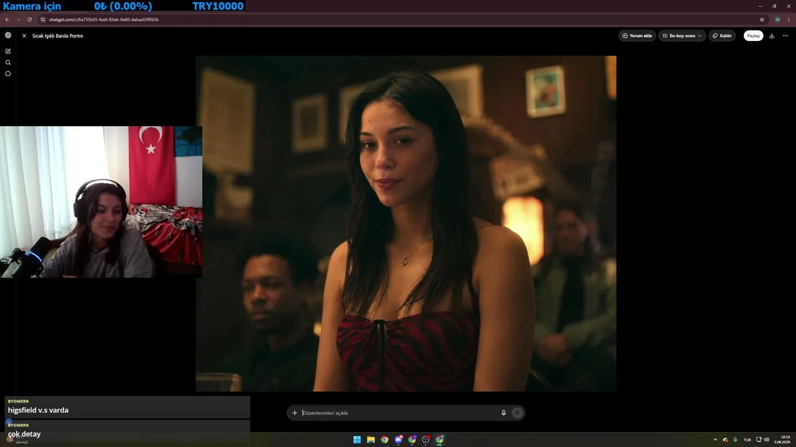Expand the En-boy oranı dropdown
The width and height of the screenshot is (796, 447).
682,36
